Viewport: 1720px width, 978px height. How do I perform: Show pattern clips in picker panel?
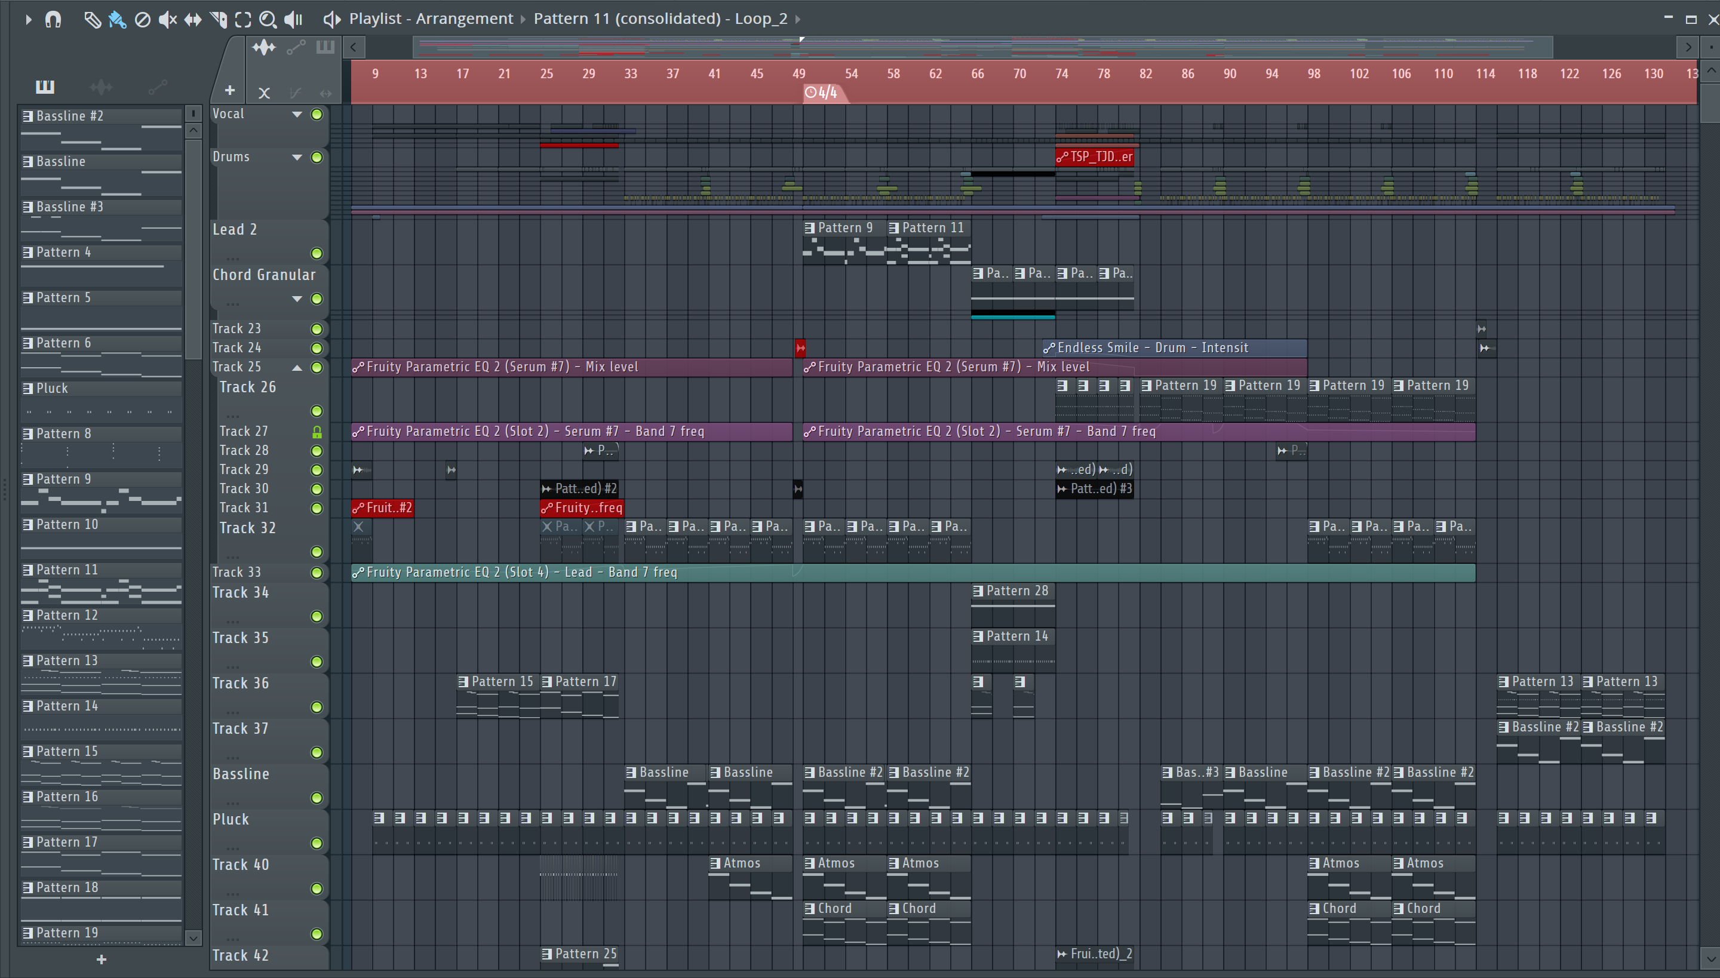tap(45, 87)
